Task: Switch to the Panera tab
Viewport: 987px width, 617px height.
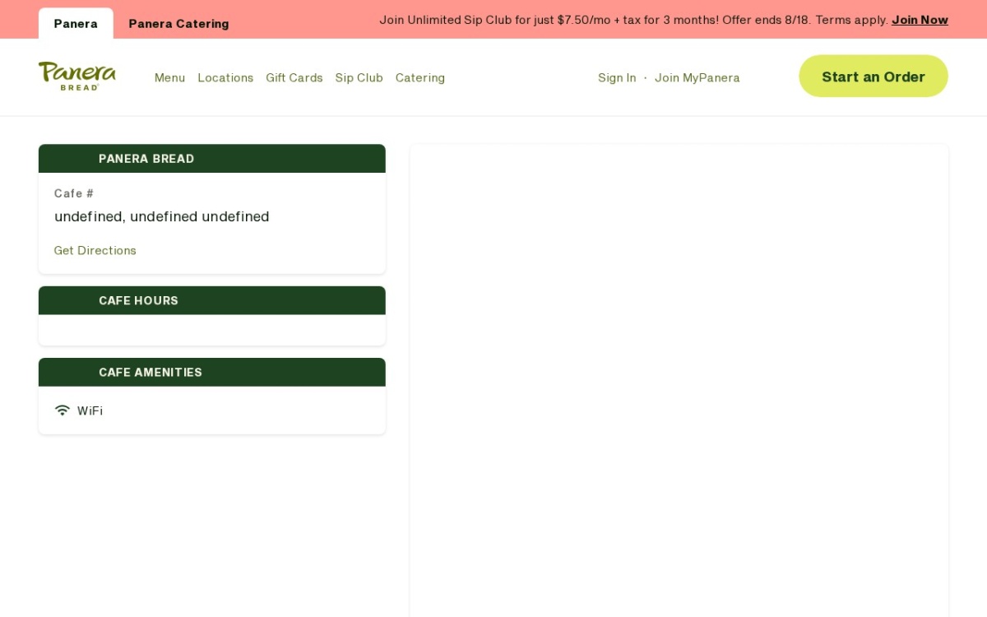Action: click(x=76, y=24)
